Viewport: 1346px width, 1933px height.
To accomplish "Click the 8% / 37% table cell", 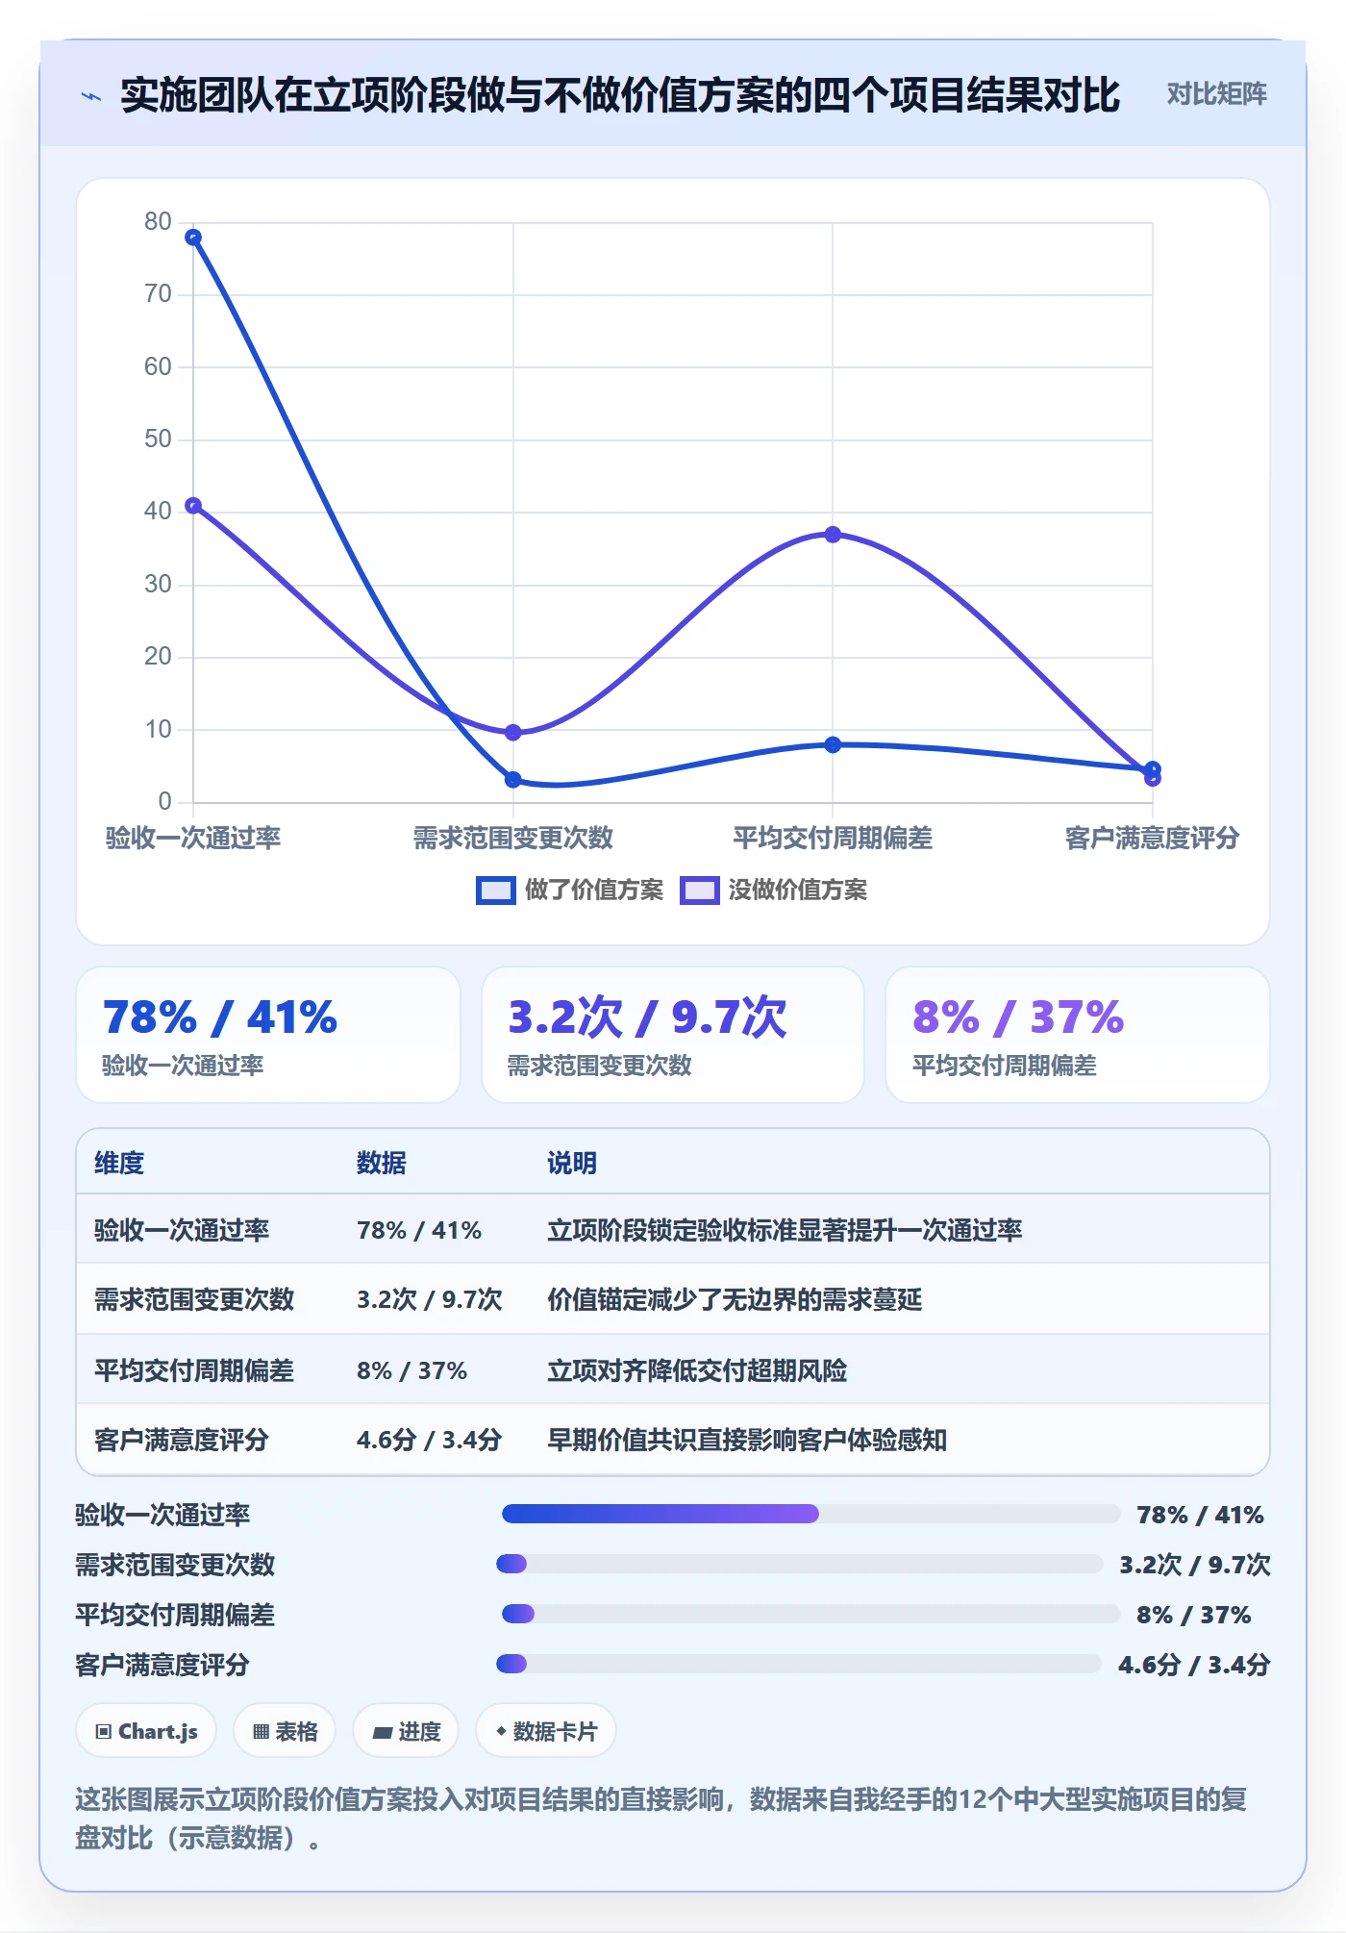I will click(411, 1370).
